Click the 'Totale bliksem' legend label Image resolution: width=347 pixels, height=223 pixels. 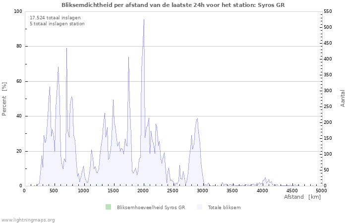click(224, 208)
